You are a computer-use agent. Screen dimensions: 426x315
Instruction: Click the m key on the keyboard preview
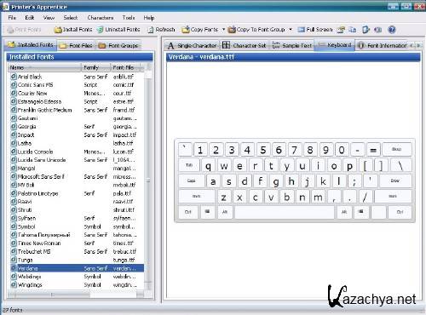tap(318, 197)
